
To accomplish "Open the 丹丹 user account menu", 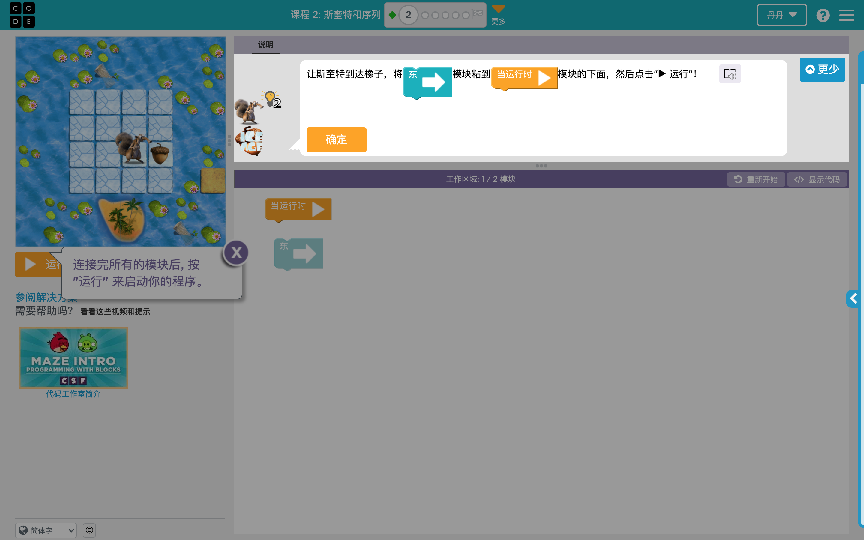I will 781,15.
